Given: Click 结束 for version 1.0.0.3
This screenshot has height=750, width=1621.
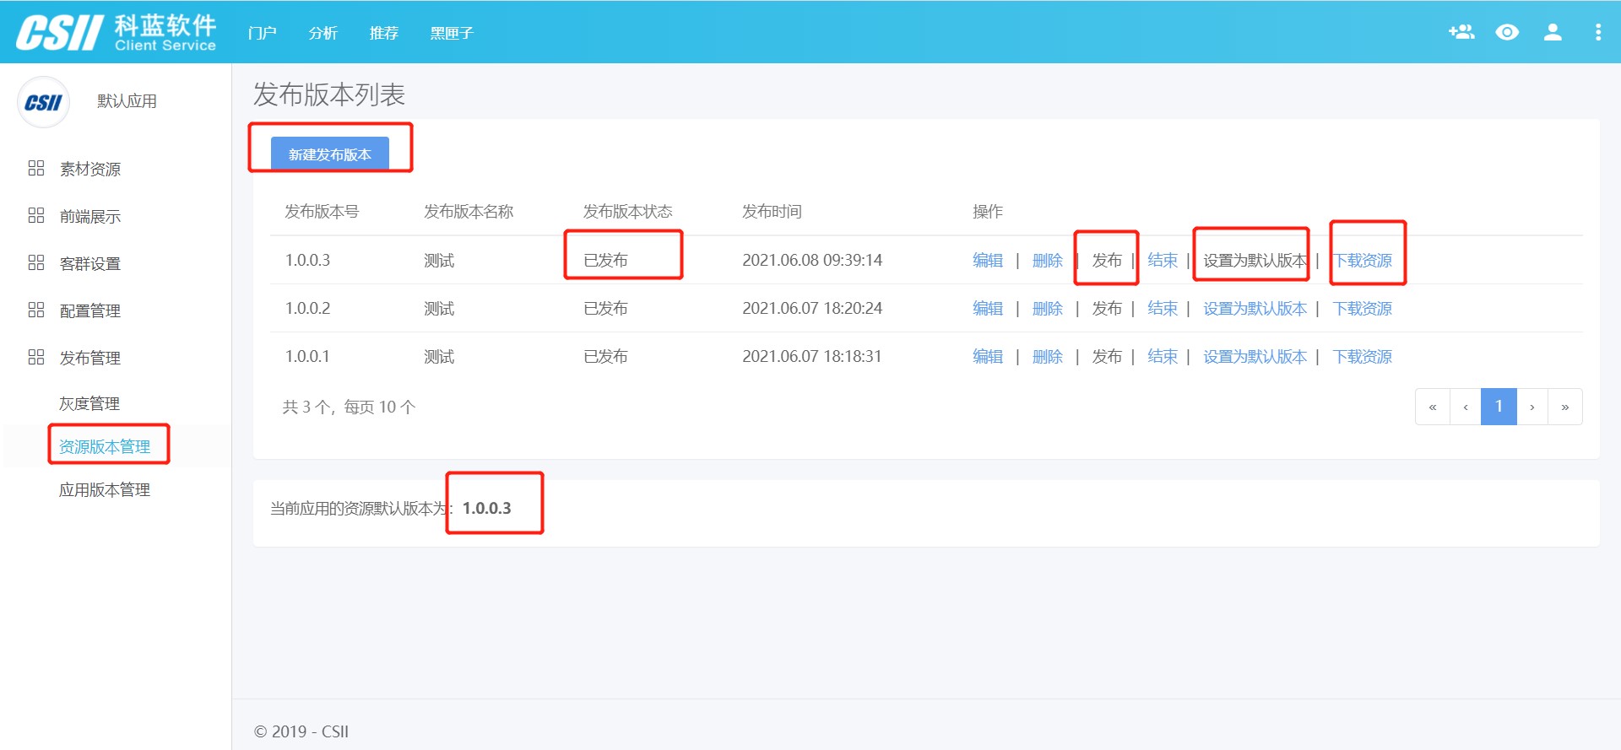Looking at the screenshot, I should (x=1163, y=260).
